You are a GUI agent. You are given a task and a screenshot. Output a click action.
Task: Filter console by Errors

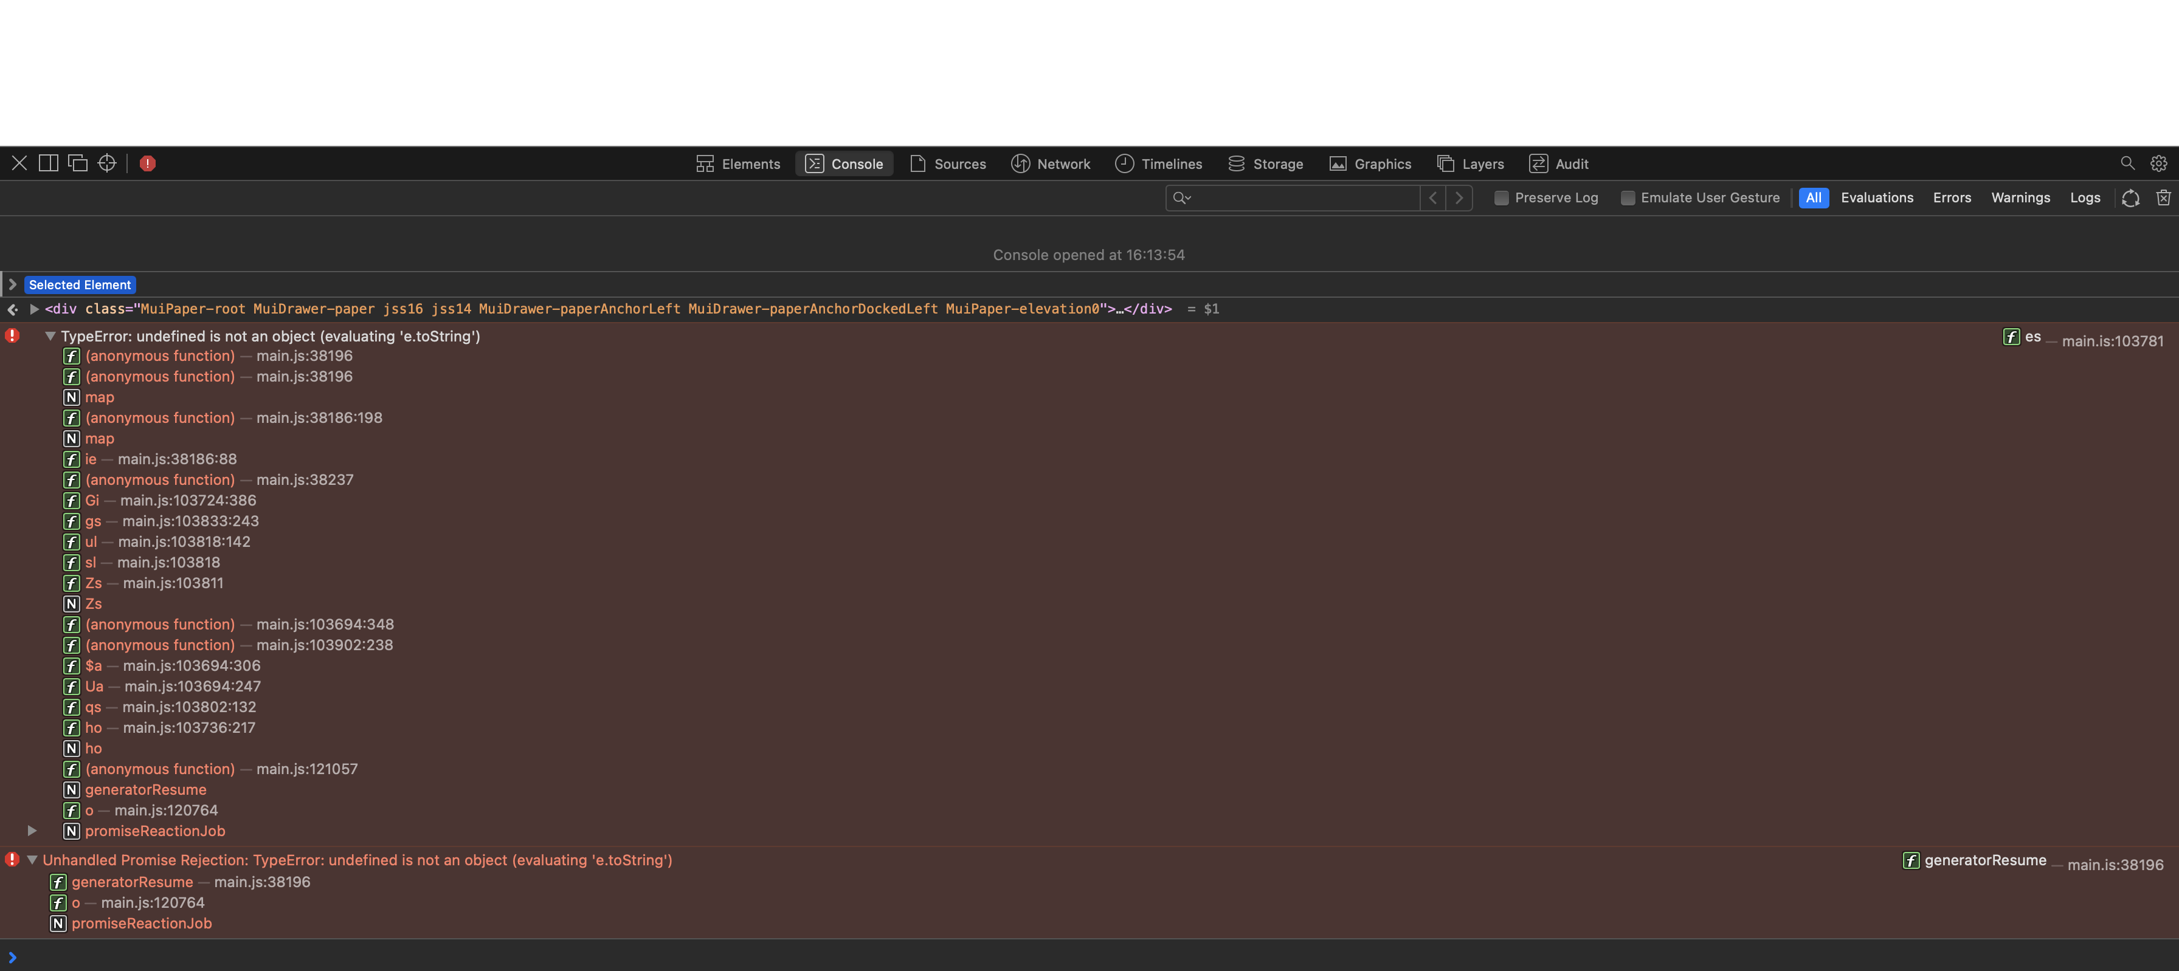(x=1952, y=197)
